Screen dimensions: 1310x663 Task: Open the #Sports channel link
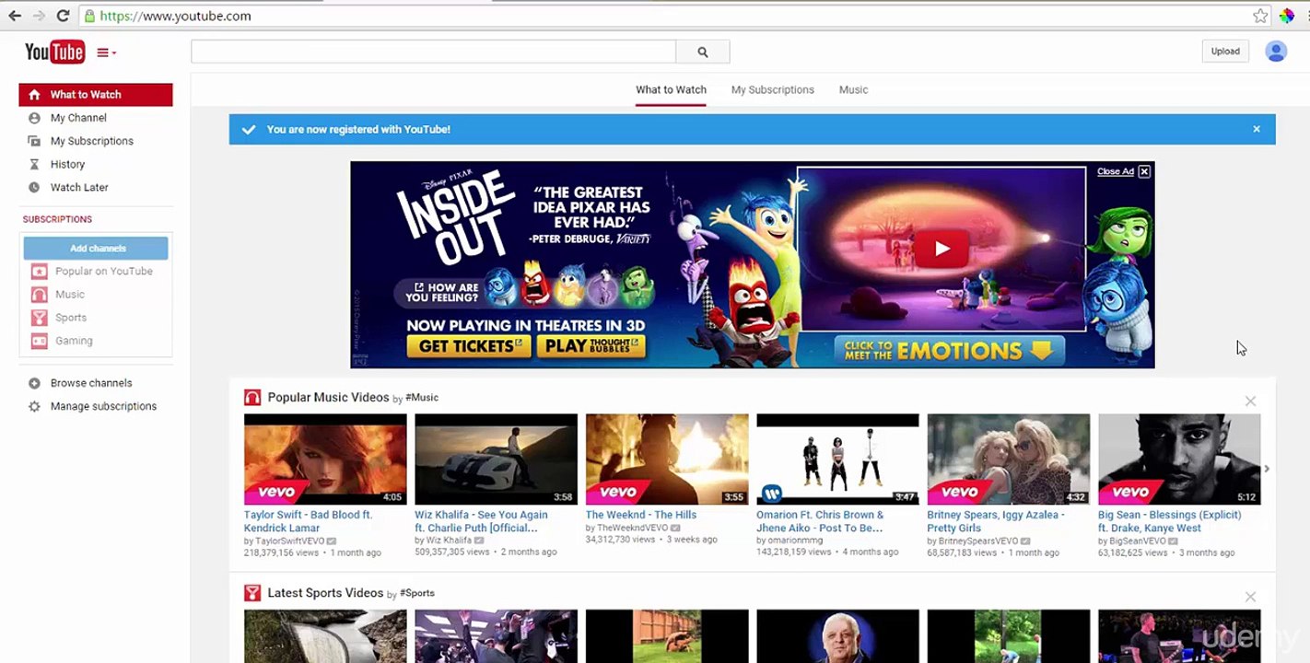click(417, 593)
